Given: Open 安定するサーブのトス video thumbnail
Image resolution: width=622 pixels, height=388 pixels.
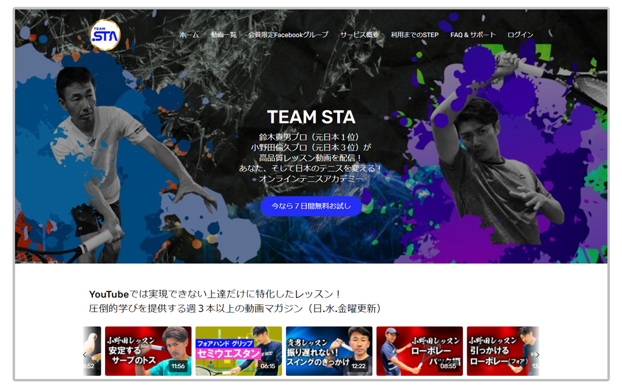Looking at the screenshot, I should tap(148, 351).
